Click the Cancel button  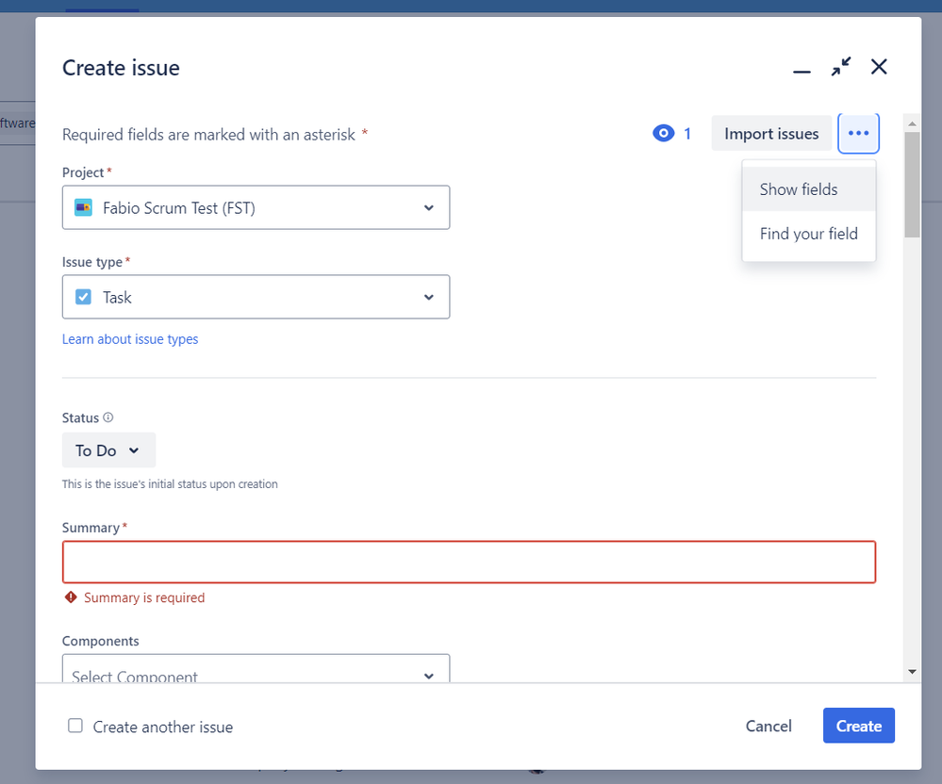pyautogui.click(x=768, y=726)
